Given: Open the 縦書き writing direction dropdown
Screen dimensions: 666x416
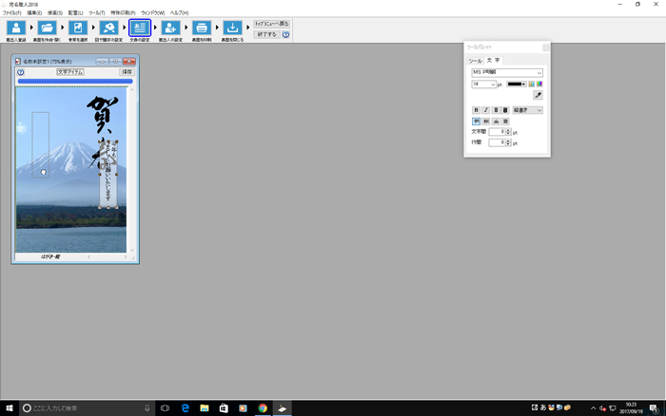Looking at the screenshot, I should tap(527, 110).
